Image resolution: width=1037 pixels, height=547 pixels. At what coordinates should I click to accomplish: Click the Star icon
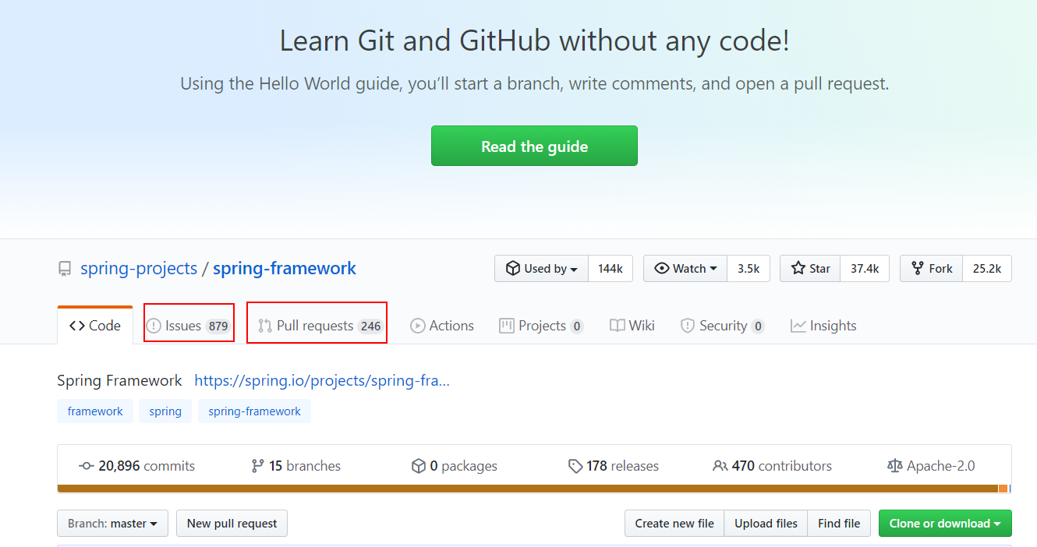coord(798,268)
